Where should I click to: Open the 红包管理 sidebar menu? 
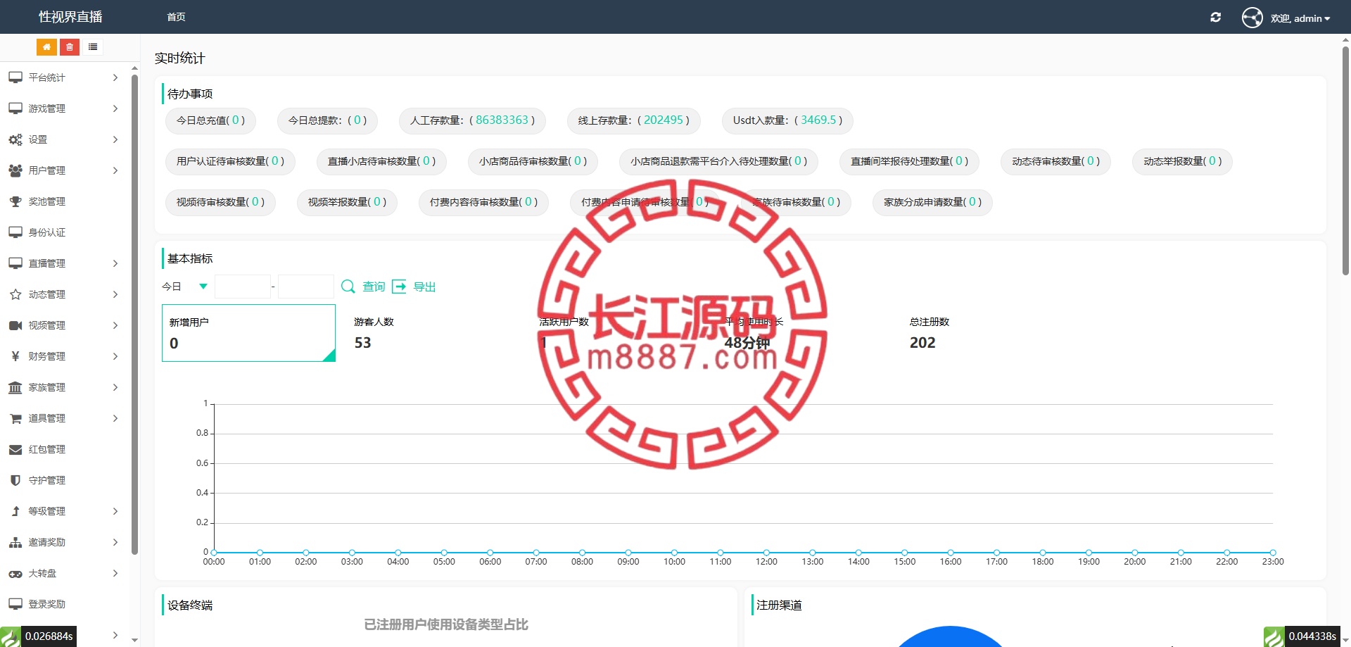(65, 449)
